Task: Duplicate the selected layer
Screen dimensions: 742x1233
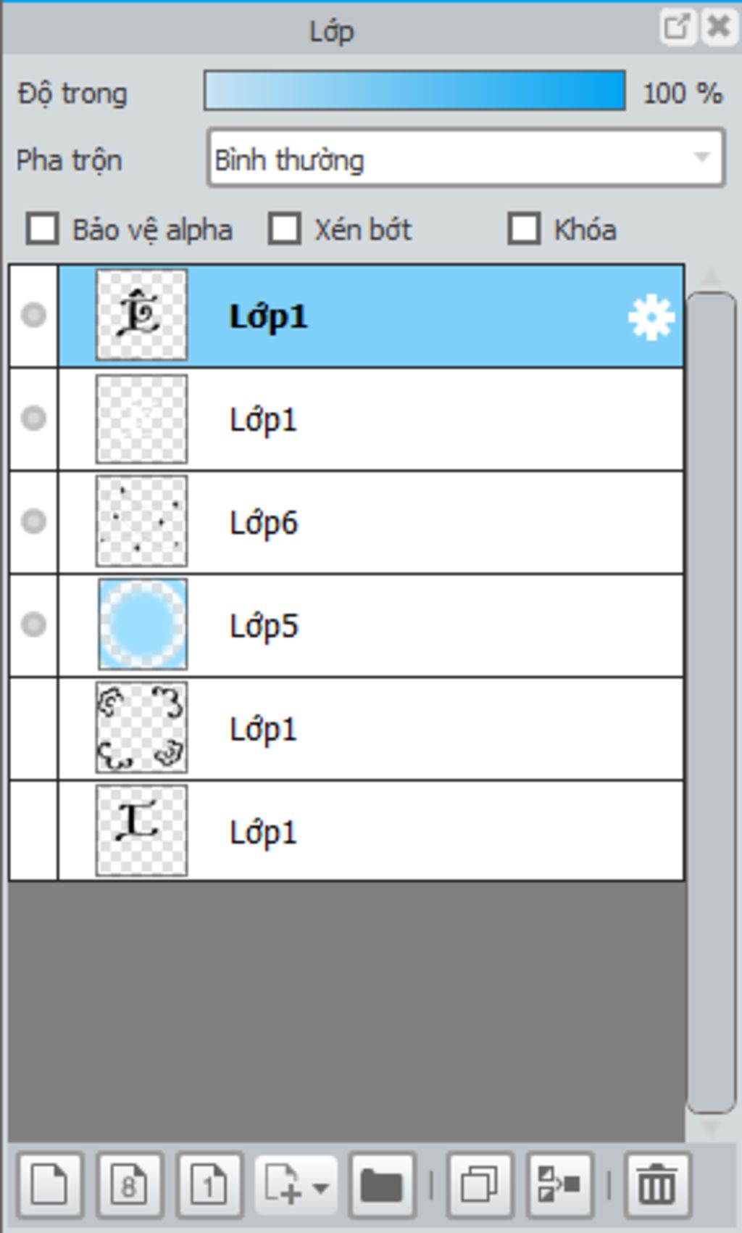Action: pyautogui.click(x=480, y=1184)
